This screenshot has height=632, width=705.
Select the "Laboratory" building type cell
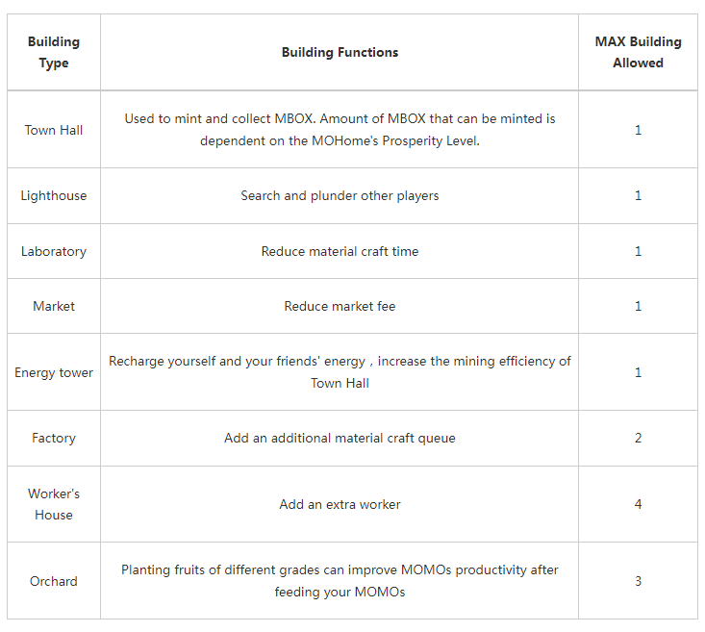tap(54, 251)
